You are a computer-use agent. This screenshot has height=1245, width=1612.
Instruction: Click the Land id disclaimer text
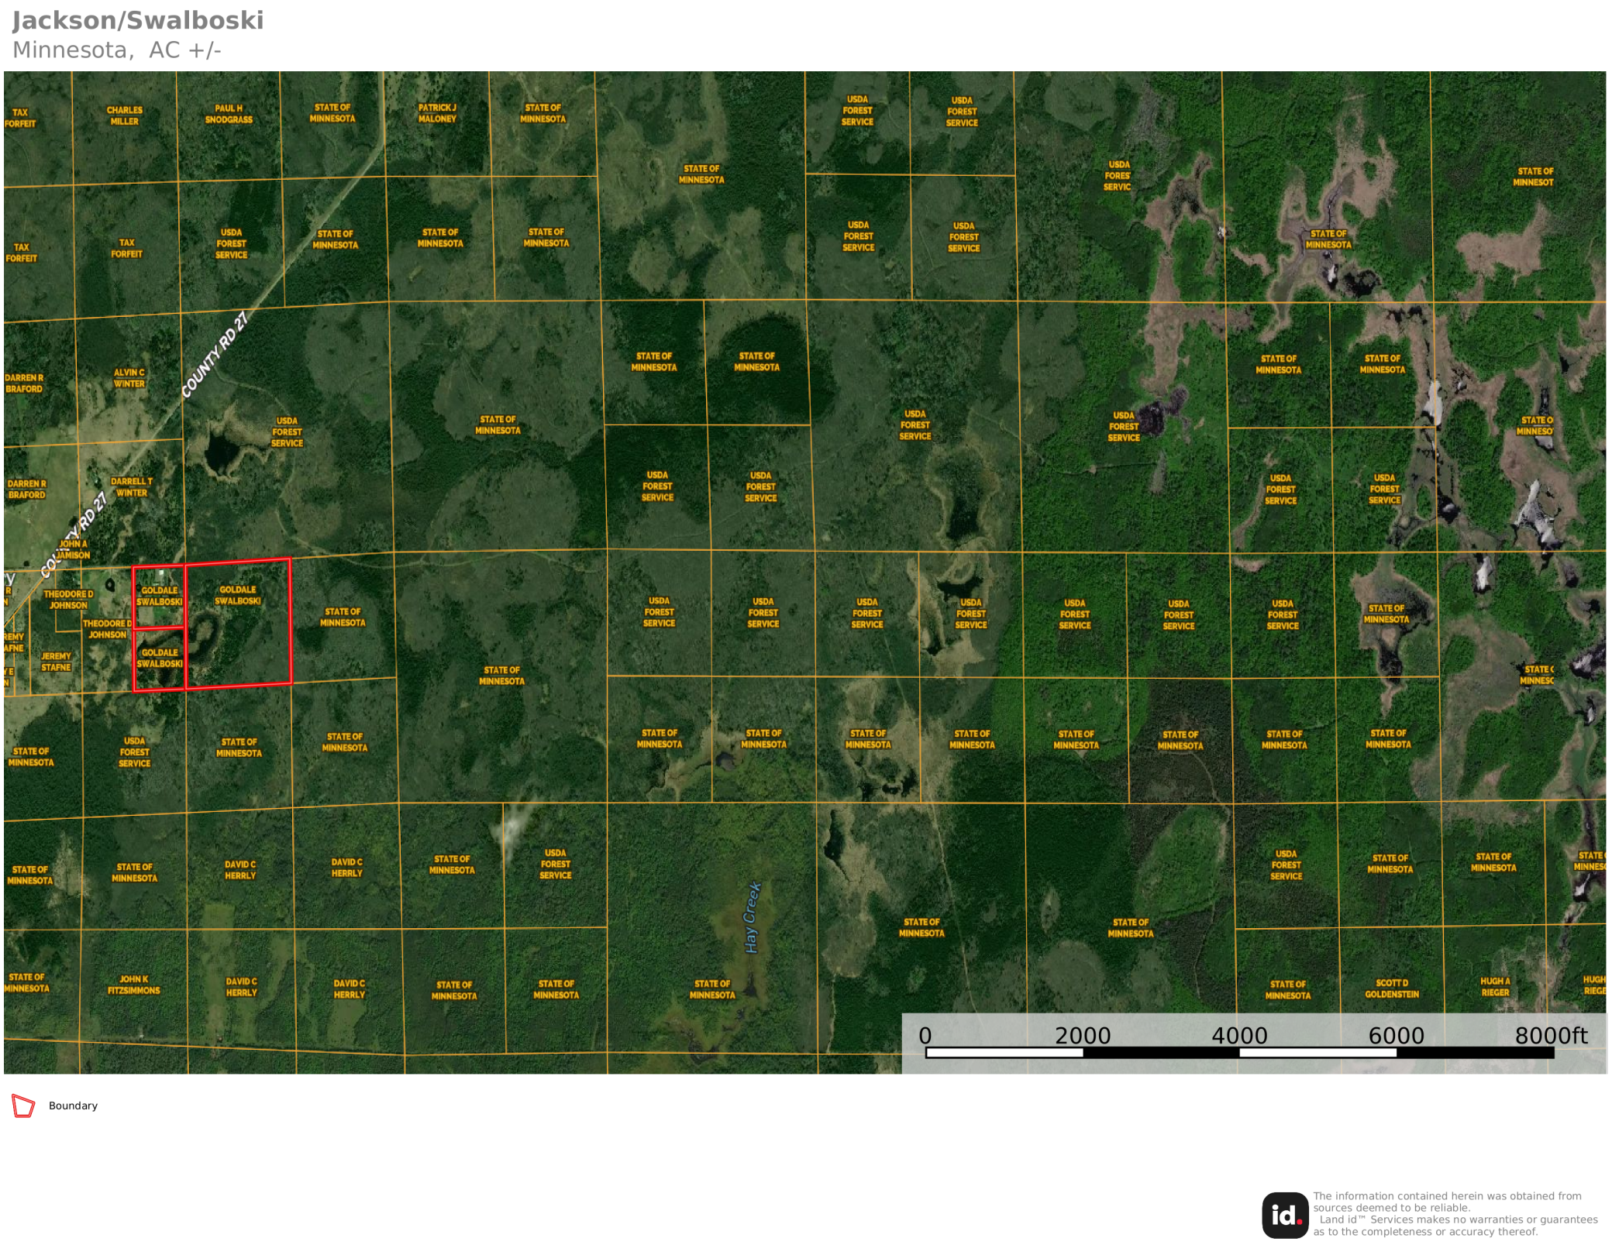[1453, 1214]
